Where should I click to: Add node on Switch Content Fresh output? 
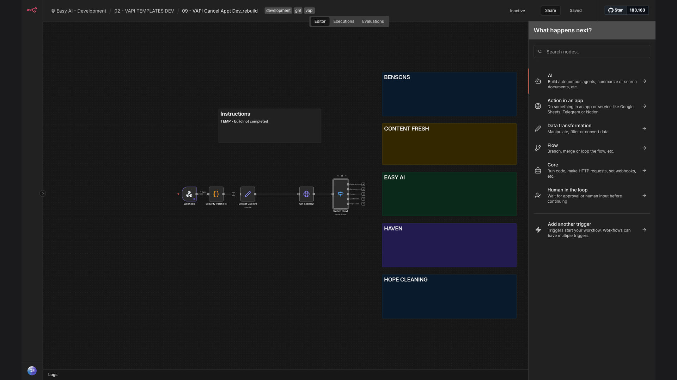coord(363,199)
